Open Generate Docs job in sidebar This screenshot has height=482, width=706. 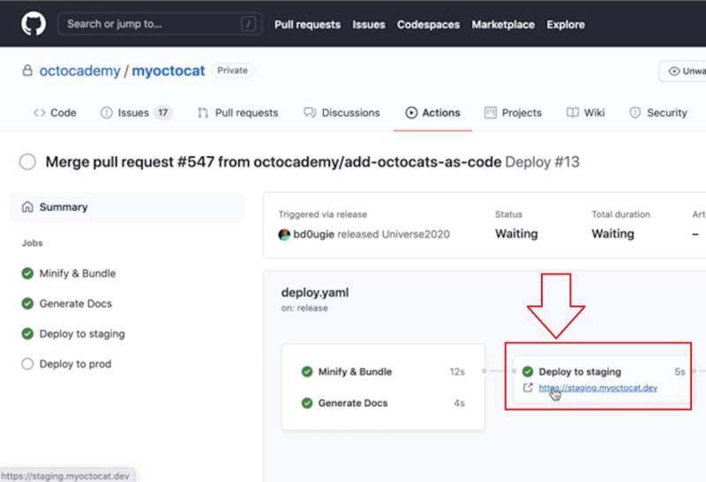point(76,304)
